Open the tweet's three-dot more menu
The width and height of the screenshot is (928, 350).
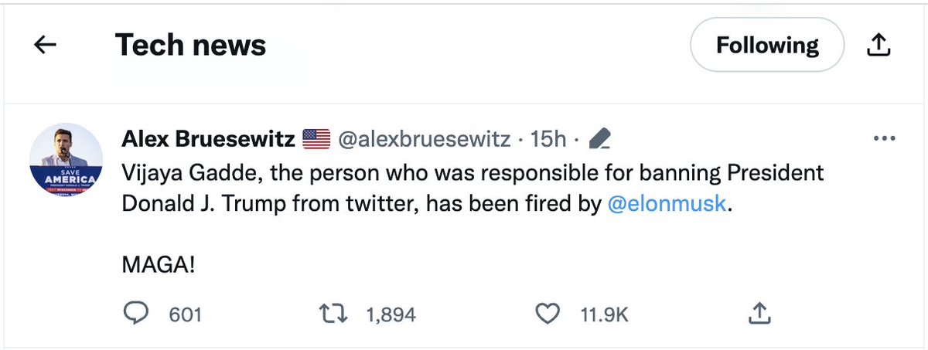[882, 139]
